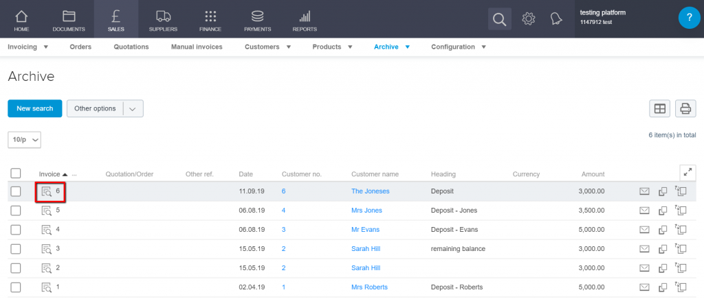Open the Other options dropdown arrow
Image resolution: width=704 pixels, height=299 pixels.
click(133, 109)
